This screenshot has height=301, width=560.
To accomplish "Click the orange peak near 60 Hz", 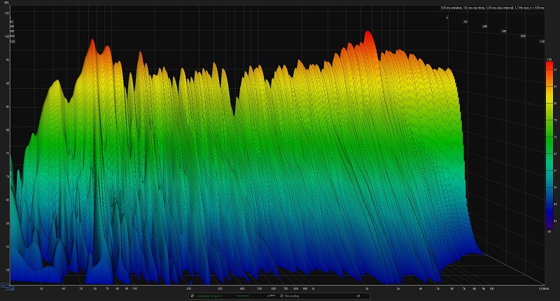I will (90, 43).
